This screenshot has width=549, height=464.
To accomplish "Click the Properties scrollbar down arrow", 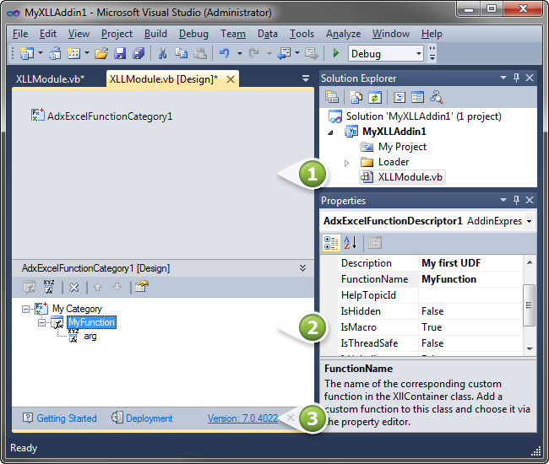I will [x=530, y=348].
